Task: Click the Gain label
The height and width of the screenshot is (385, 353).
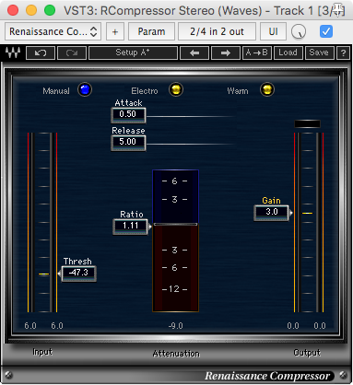Action: pos(271,201)
